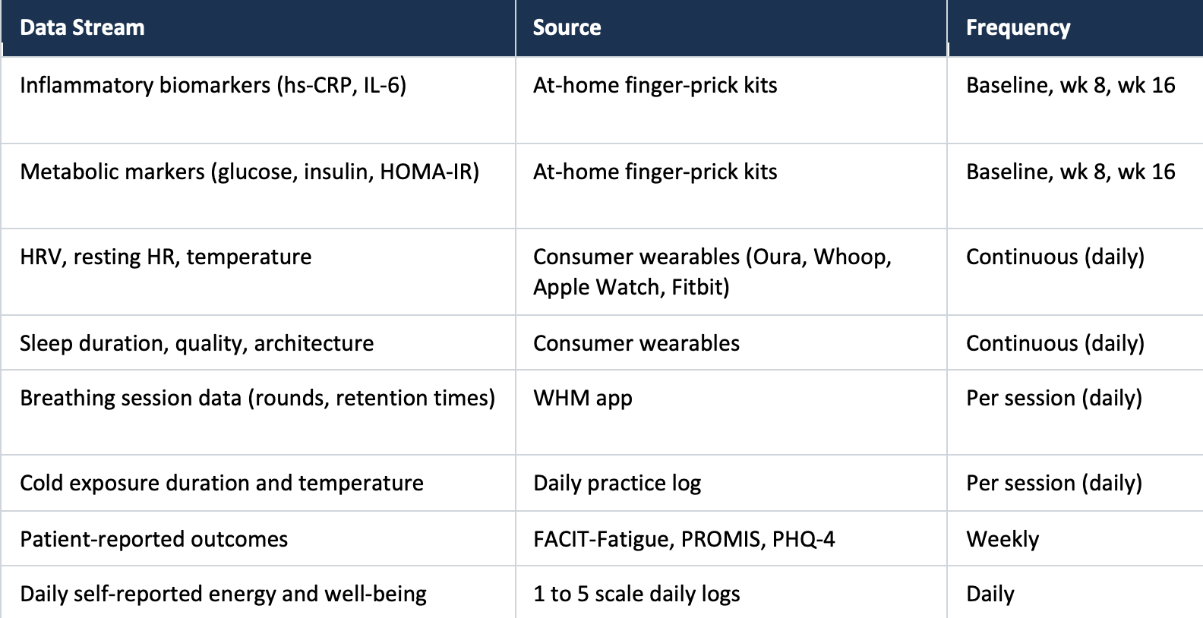Click the 1 to 5 scale daily logs cell

(636, 594)
